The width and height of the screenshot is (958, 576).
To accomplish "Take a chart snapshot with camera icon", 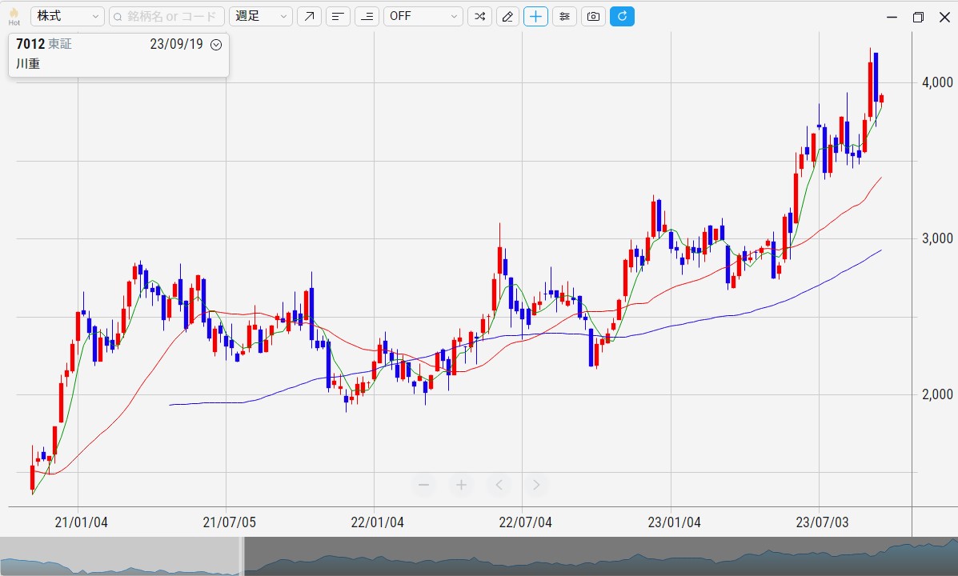I will pyautogui.click(x=593, y=16).
